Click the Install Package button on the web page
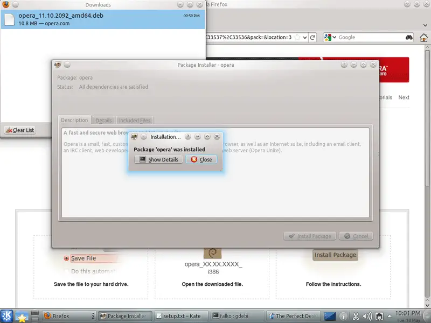The image size is (431, 323). coord(335,255)
